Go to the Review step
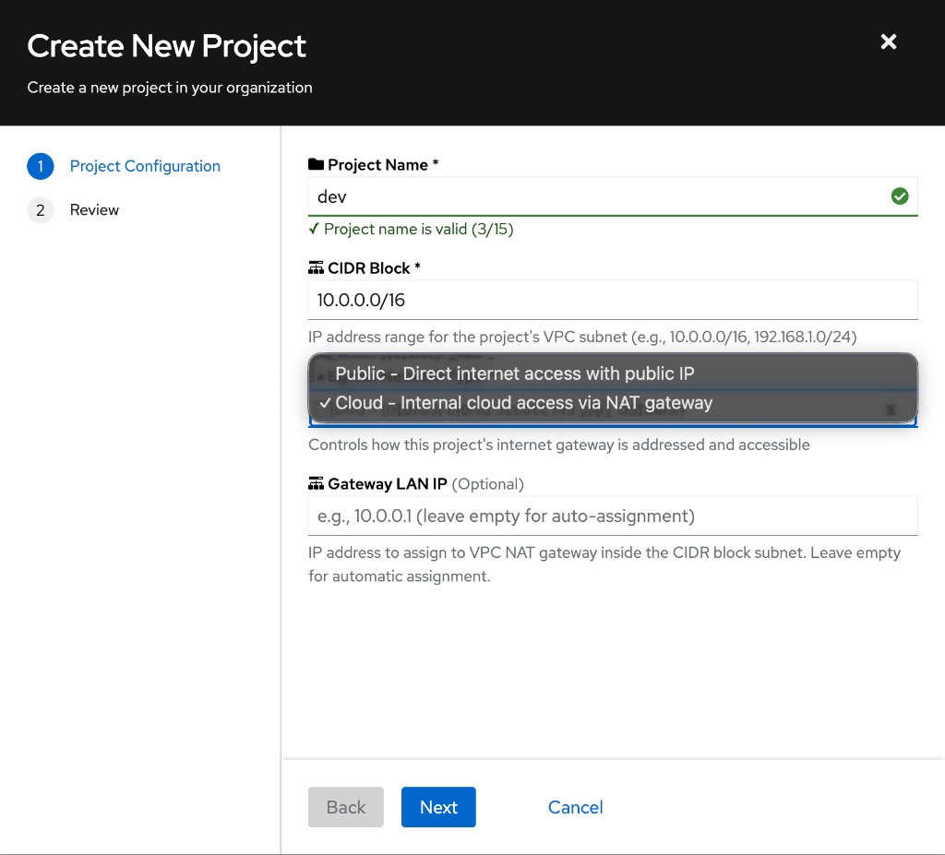The width and height of the screenshot is (945, 855). click(94, 209)
